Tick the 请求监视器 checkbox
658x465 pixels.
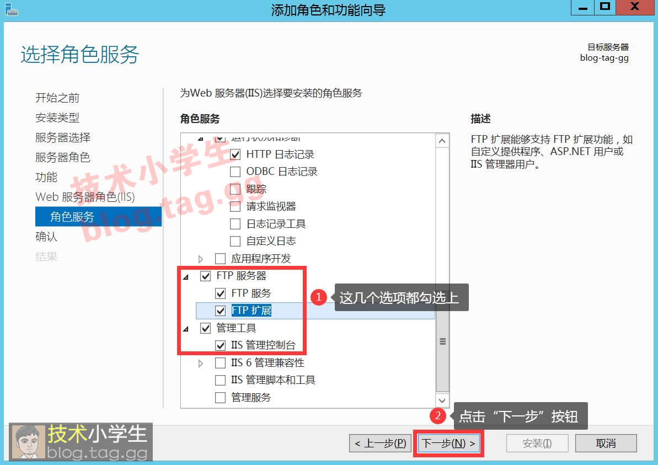coord(236,206)
